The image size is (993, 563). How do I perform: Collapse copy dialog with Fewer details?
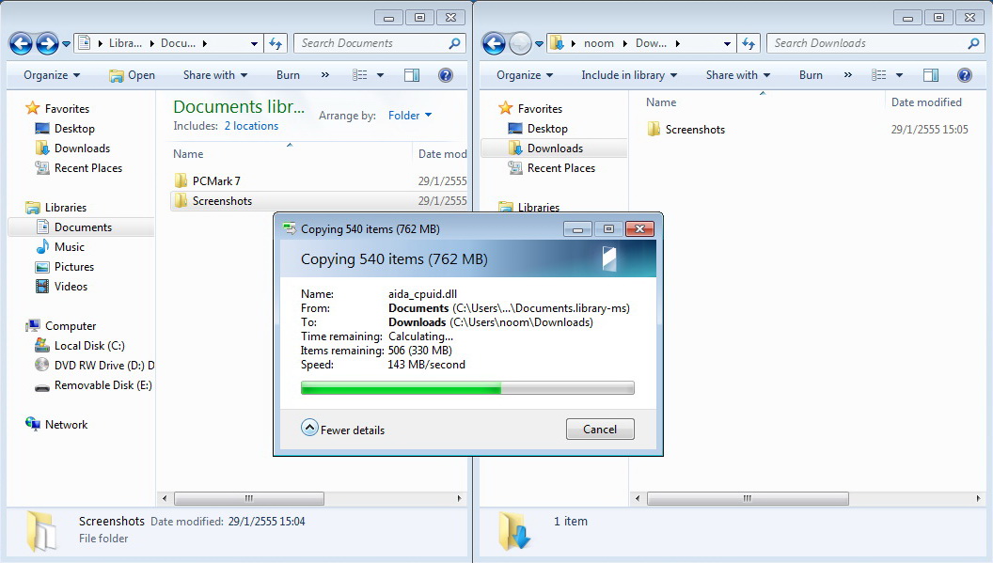(343, 430)
